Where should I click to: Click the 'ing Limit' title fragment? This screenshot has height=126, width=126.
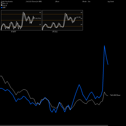[x=111, y=2]
